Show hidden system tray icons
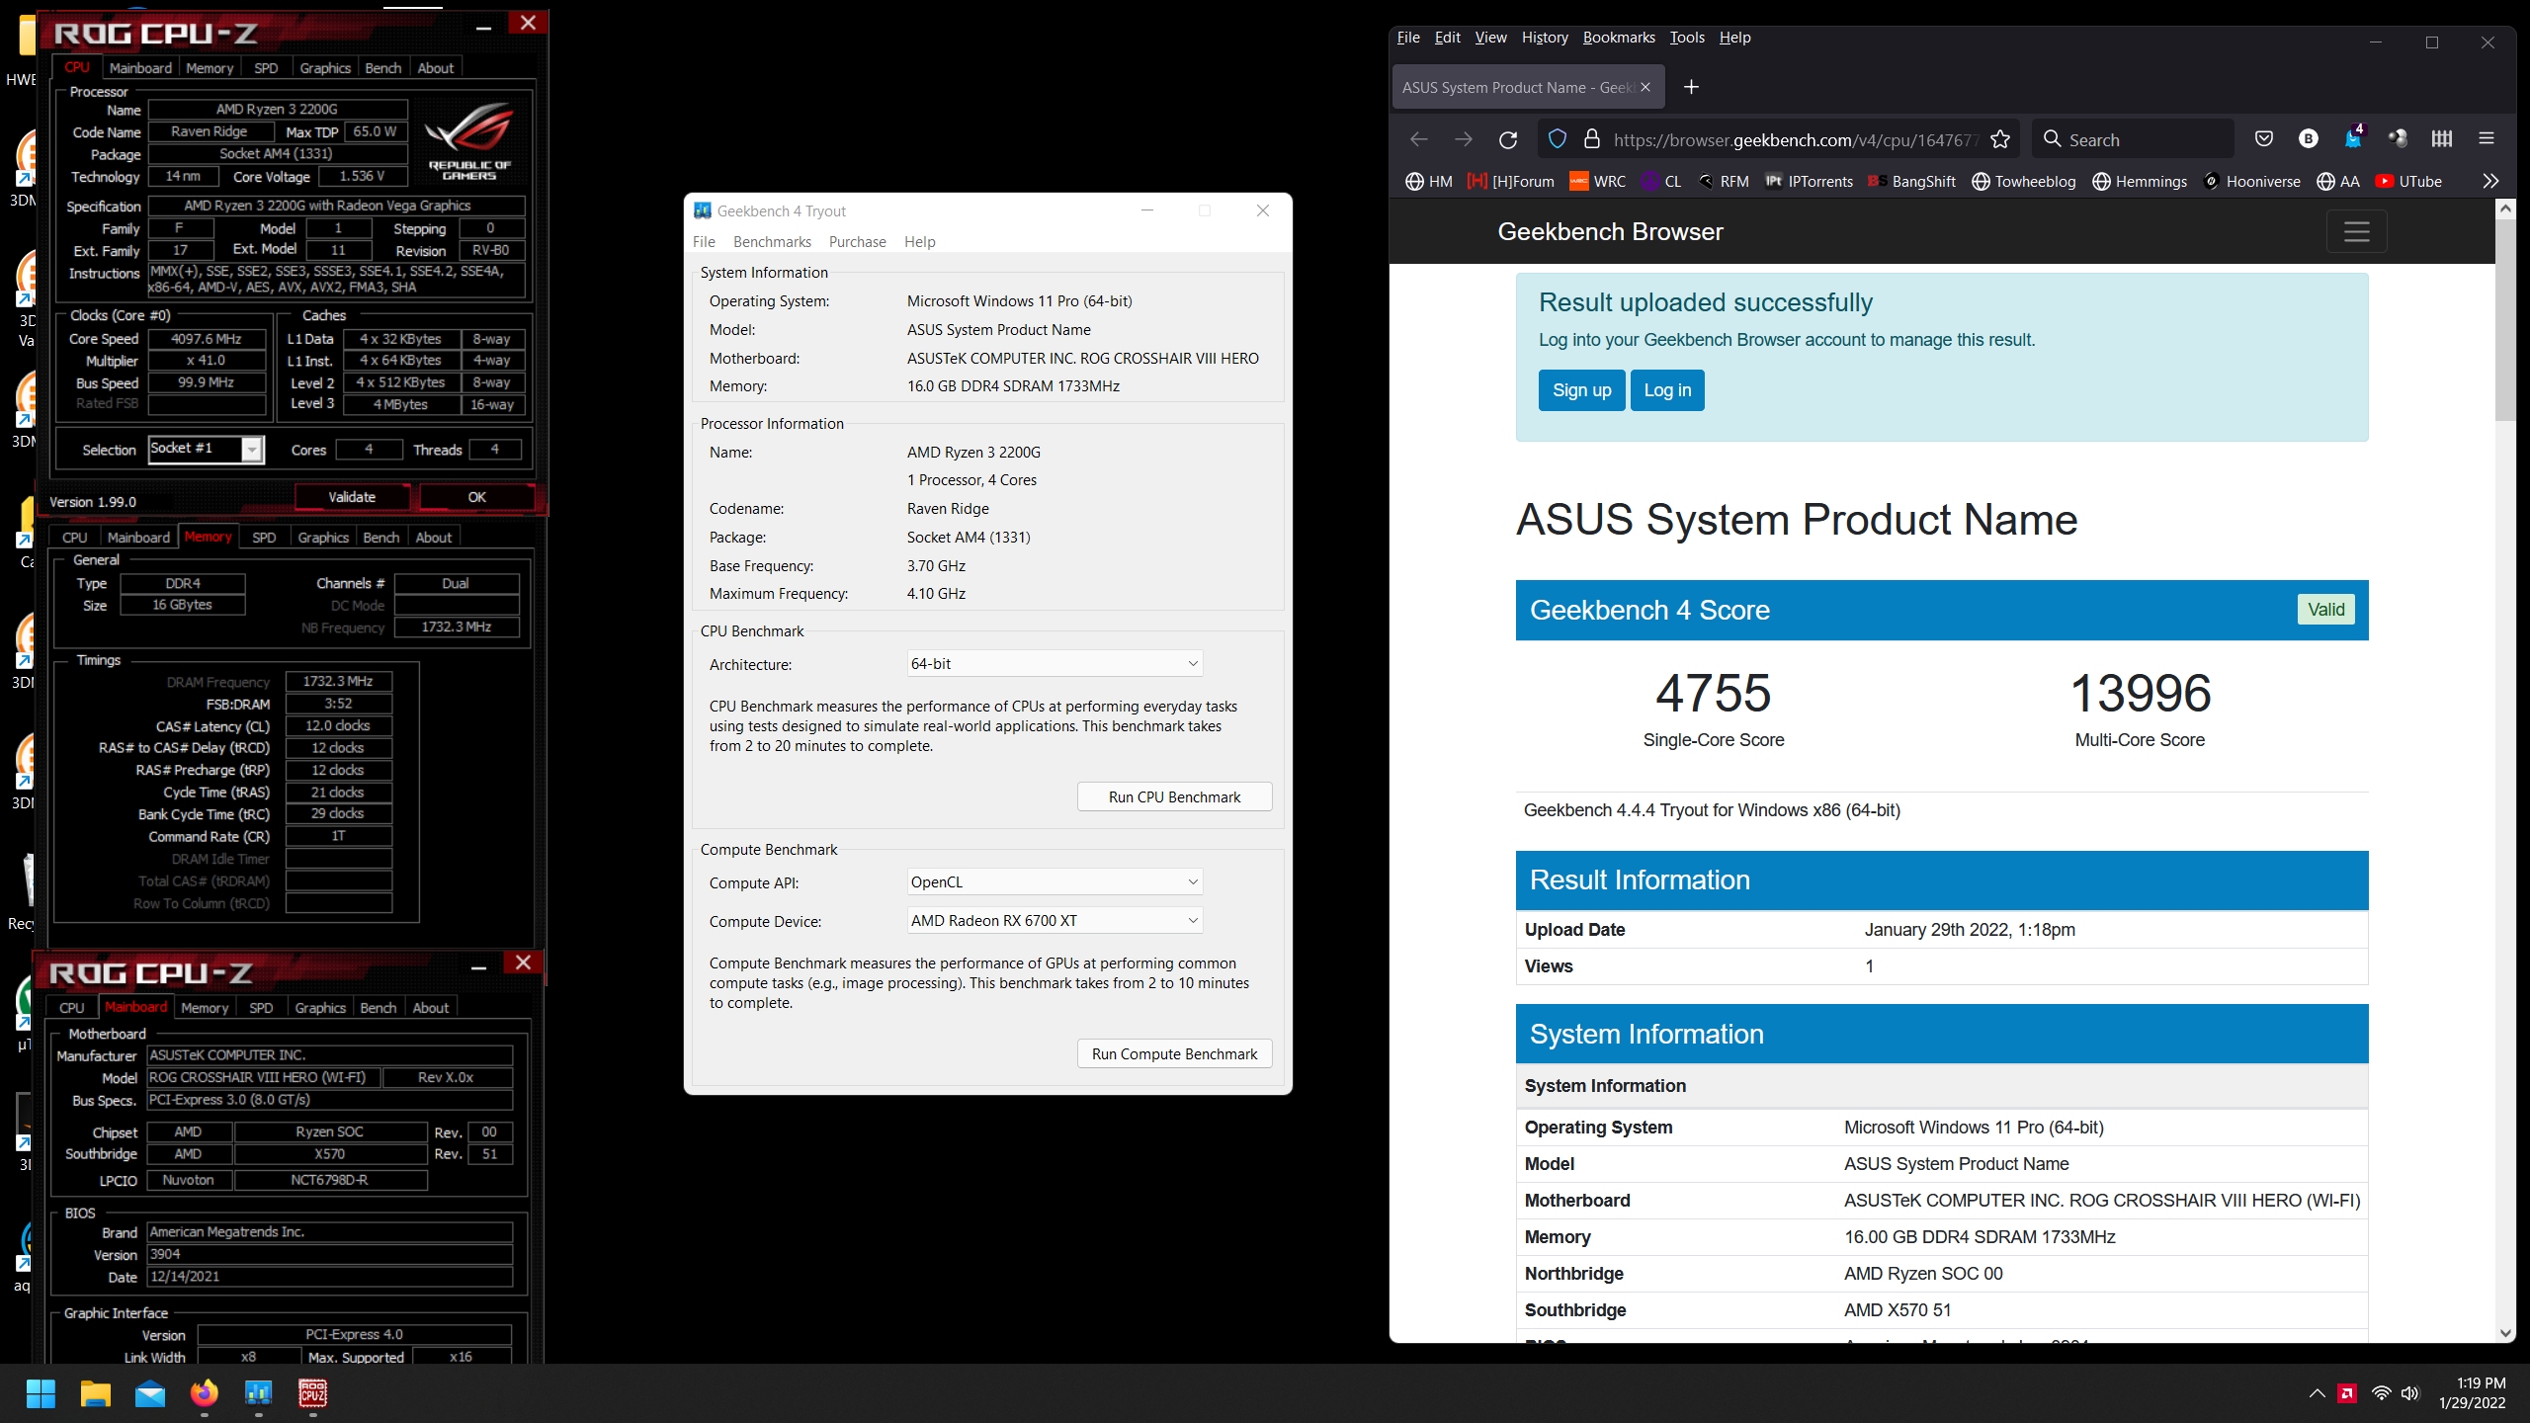The height and width of the screenshot is (1423, 2530). pos(2317,1394)
